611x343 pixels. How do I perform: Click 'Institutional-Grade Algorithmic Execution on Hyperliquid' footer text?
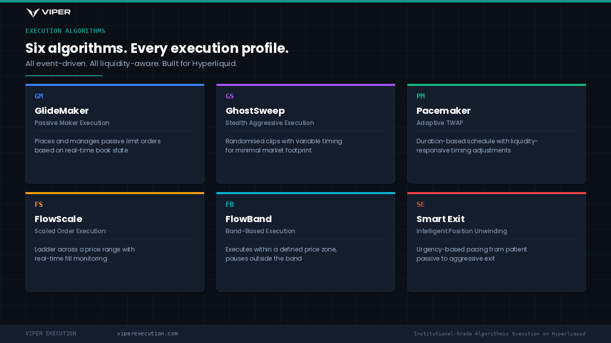pos(499,334)
